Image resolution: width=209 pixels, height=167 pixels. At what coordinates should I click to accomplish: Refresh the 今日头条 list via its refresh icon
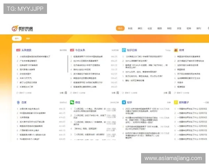pyautogui.click(x=71, y=93)
